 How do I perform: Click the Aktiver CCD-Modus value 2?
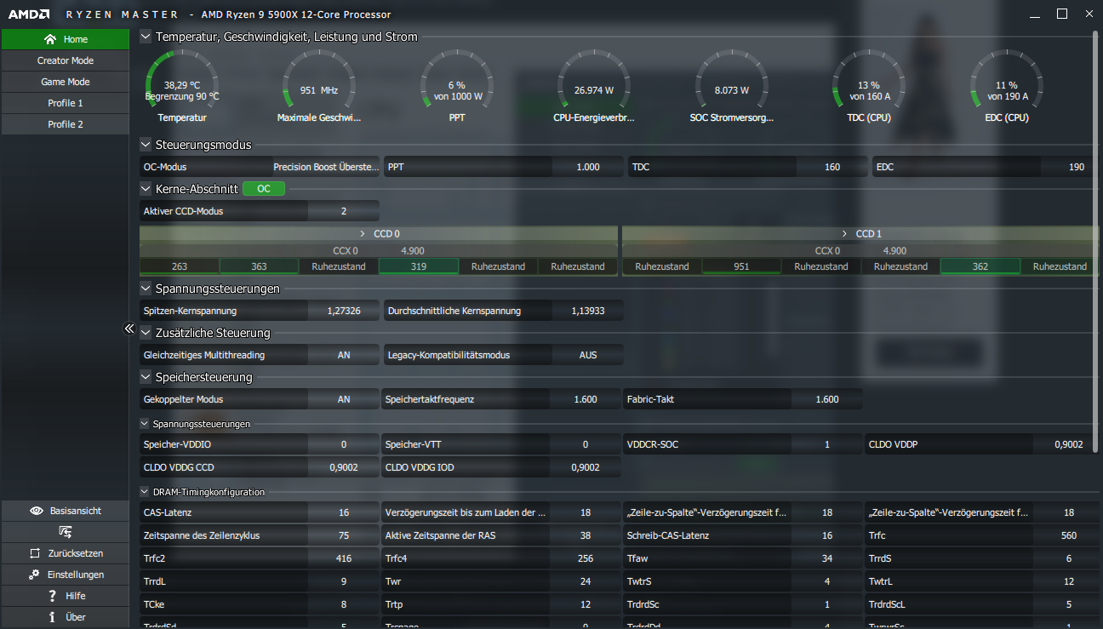(x=344, y=211)
